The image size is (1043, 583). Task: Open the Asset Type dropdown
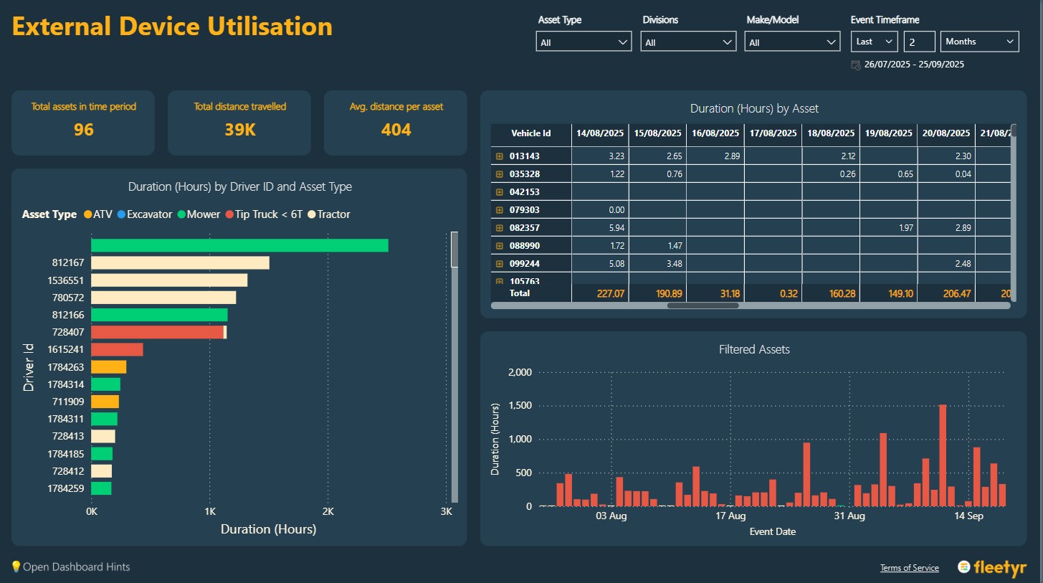coord(584,42)
